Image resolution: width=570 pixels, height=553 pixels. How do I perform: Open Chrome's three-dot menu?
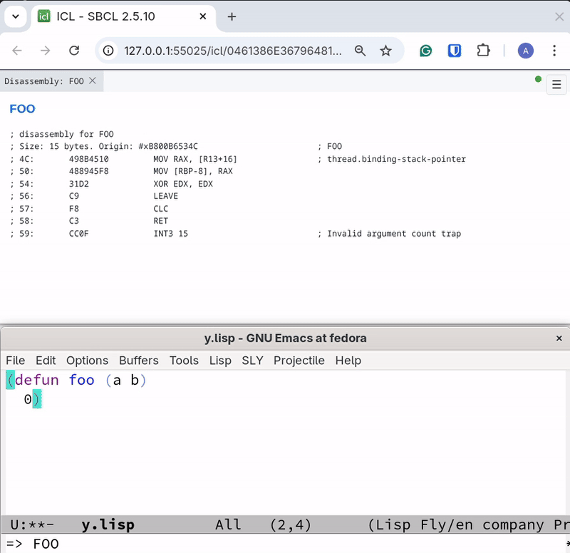[554, 51]
